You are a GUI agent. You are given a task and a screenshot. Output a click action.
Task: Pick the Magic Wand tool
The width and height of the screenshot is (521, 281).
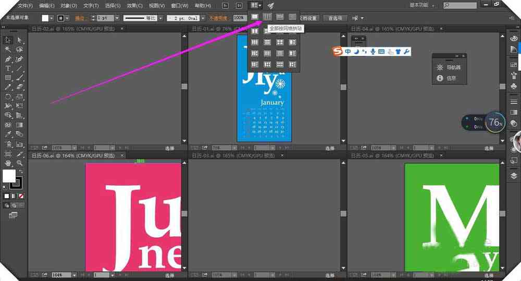pyautogui.click(x=8, y=50)
